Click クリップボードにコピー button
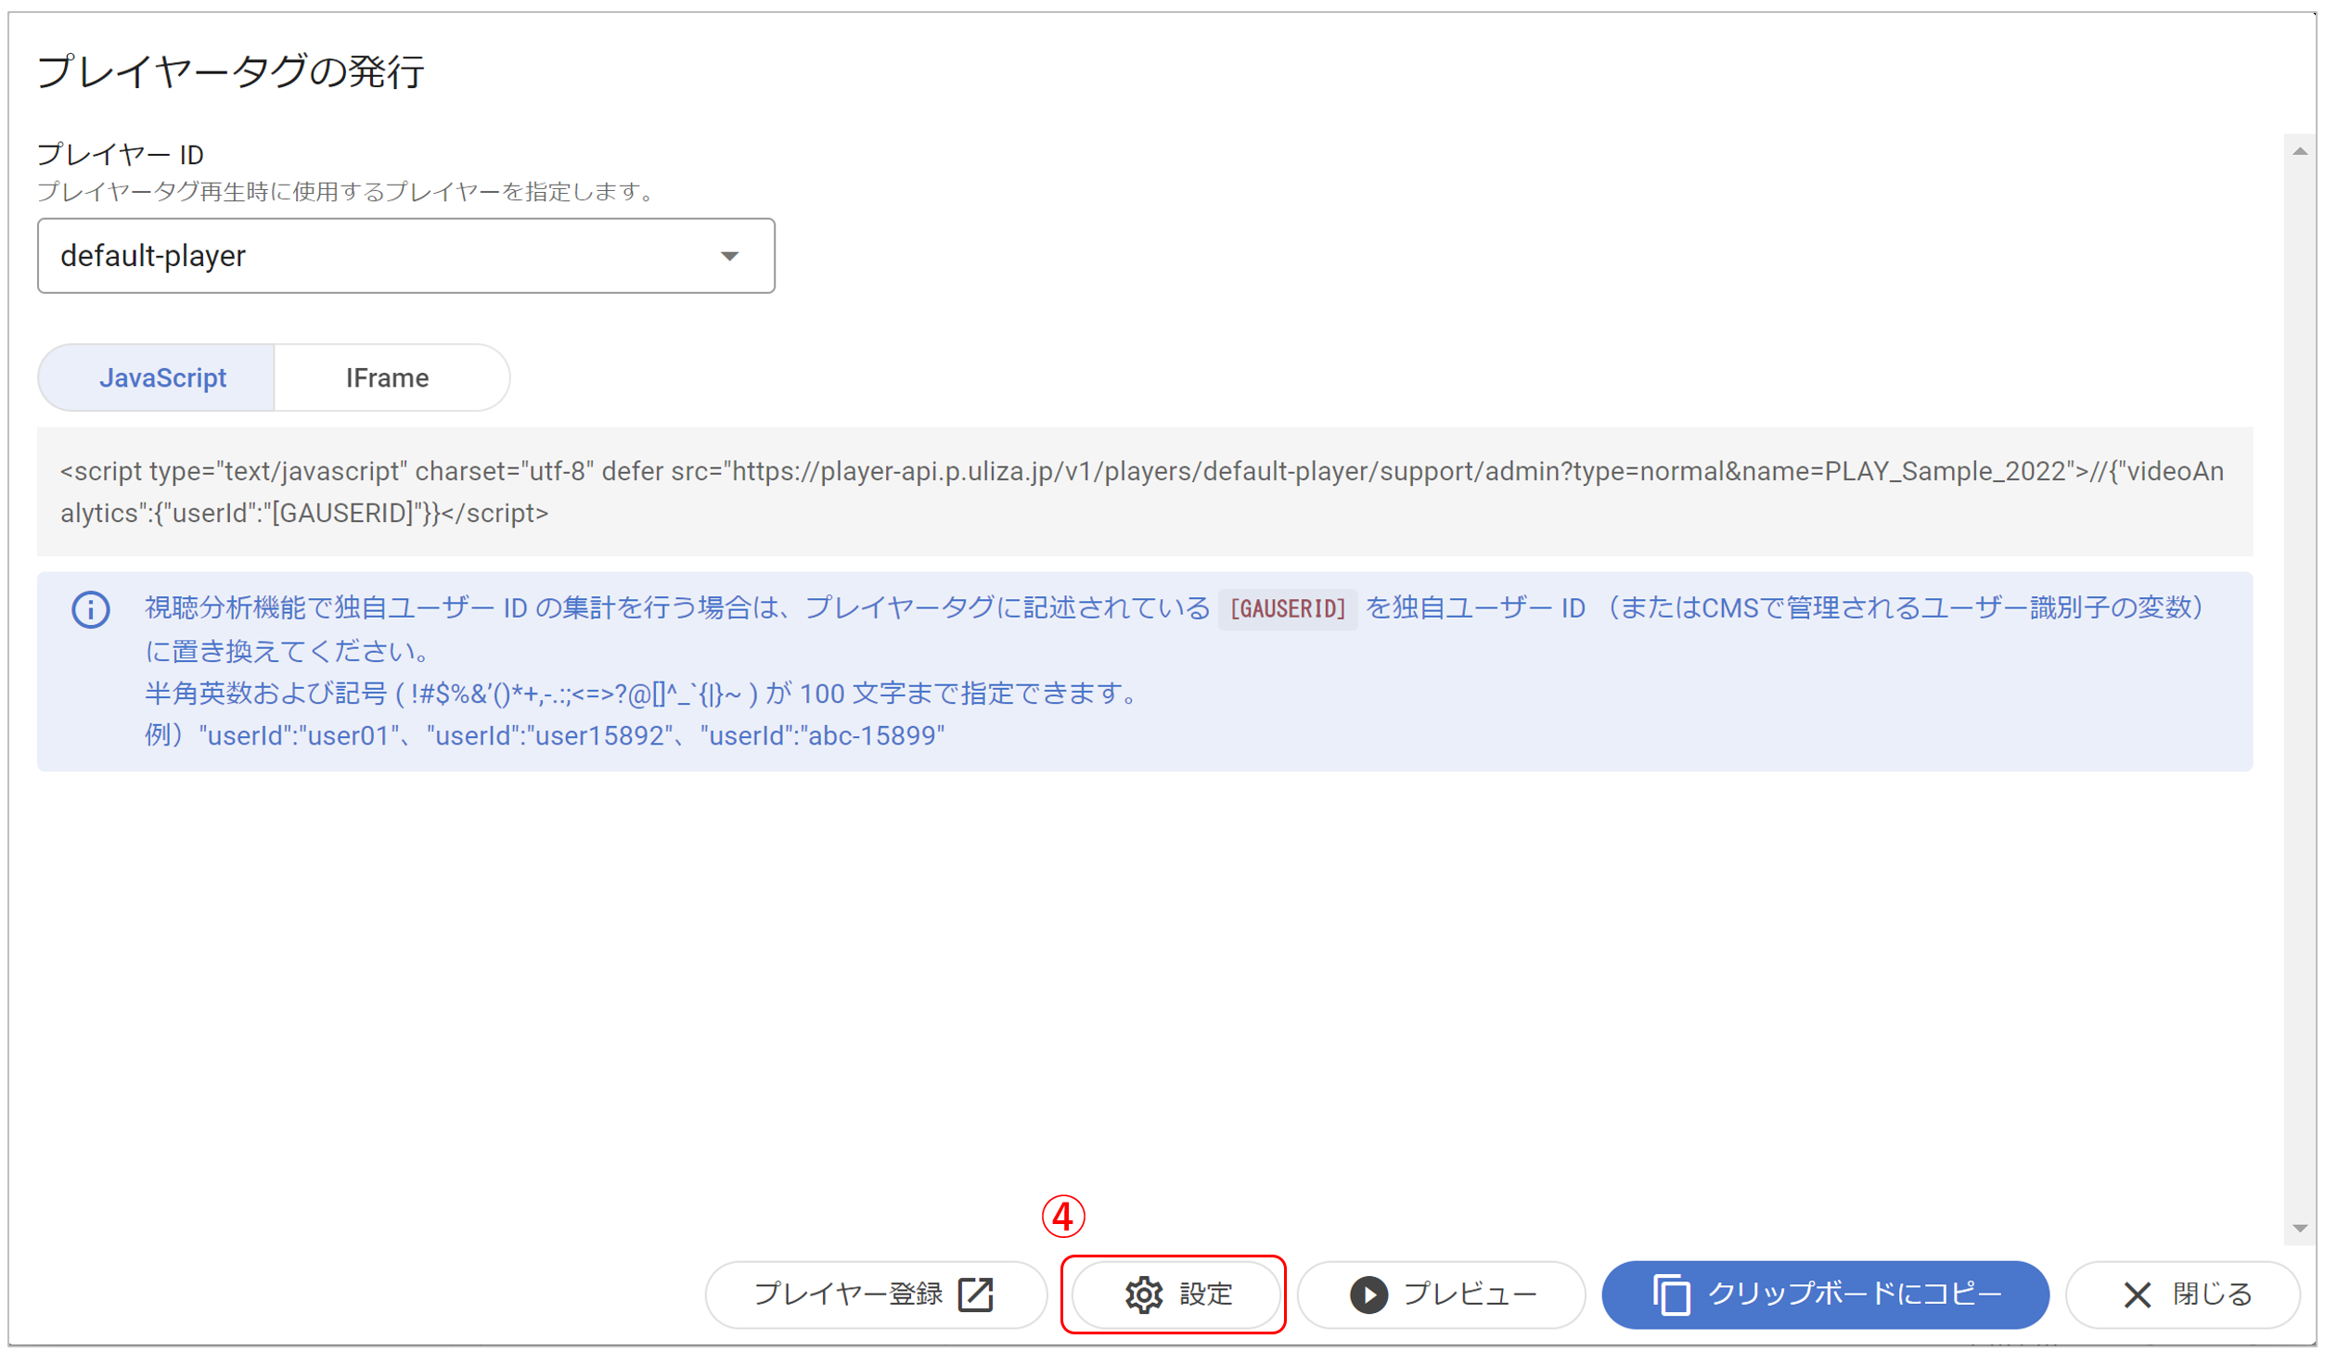Viewport: 2325px width, 1352px height. (x=1824, y=1294)
